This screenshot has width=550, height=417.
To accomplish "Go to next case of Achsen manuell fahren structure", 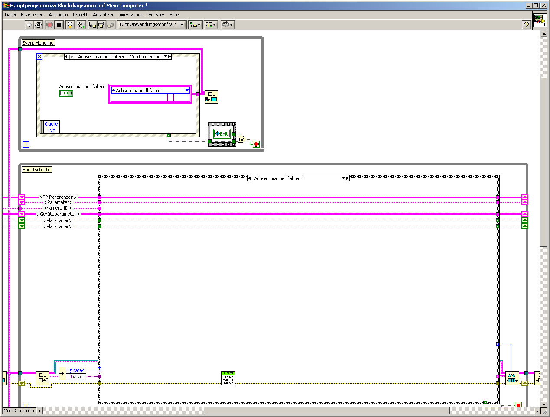I will [x=348, y=178].
